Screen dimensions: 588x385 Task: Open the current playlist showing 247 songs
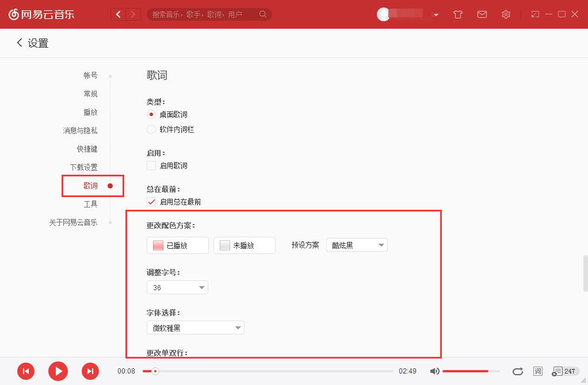coord(559,371)
